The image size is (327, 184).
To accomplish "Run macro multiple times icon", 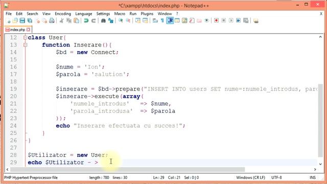I will tap(239, 20).
